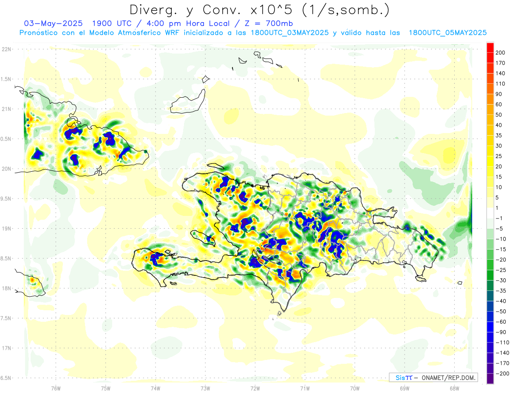The image size is (510, 394).
Task: Click the white color segment between 1 and -1
Action: pyautogui.click(x=490, y=213)
